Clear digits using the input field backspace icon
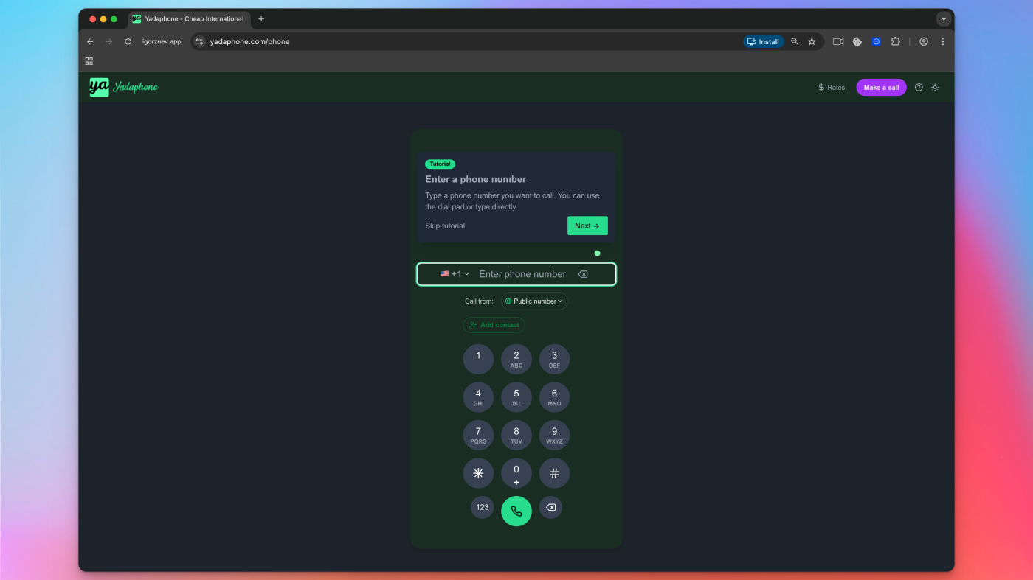The image size is (1033, 580). pos(583,274)
